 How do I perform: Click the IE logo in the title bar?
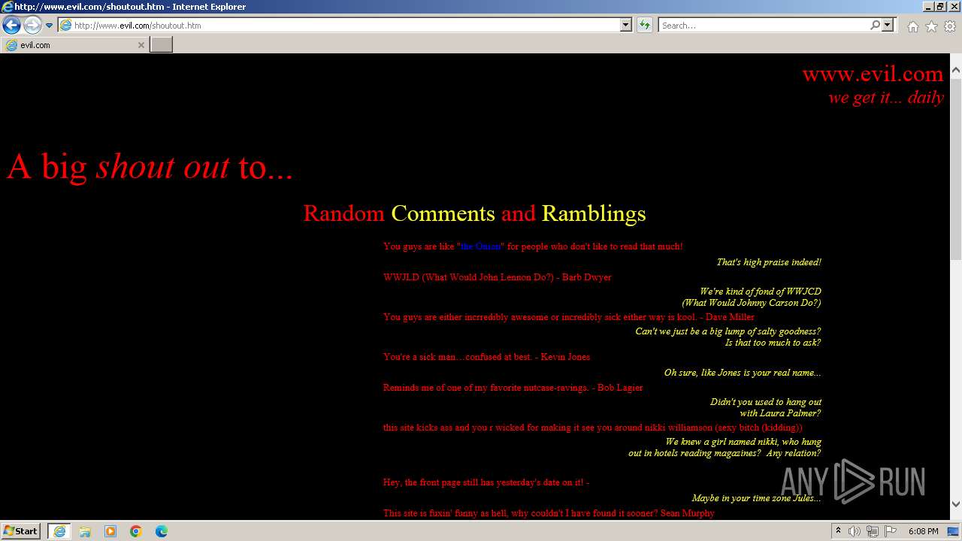(x=8, y=7)
